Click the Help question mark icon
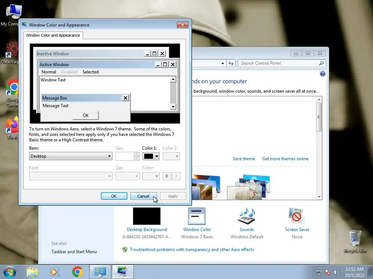373x279 pixels. [x=323, y=74]
